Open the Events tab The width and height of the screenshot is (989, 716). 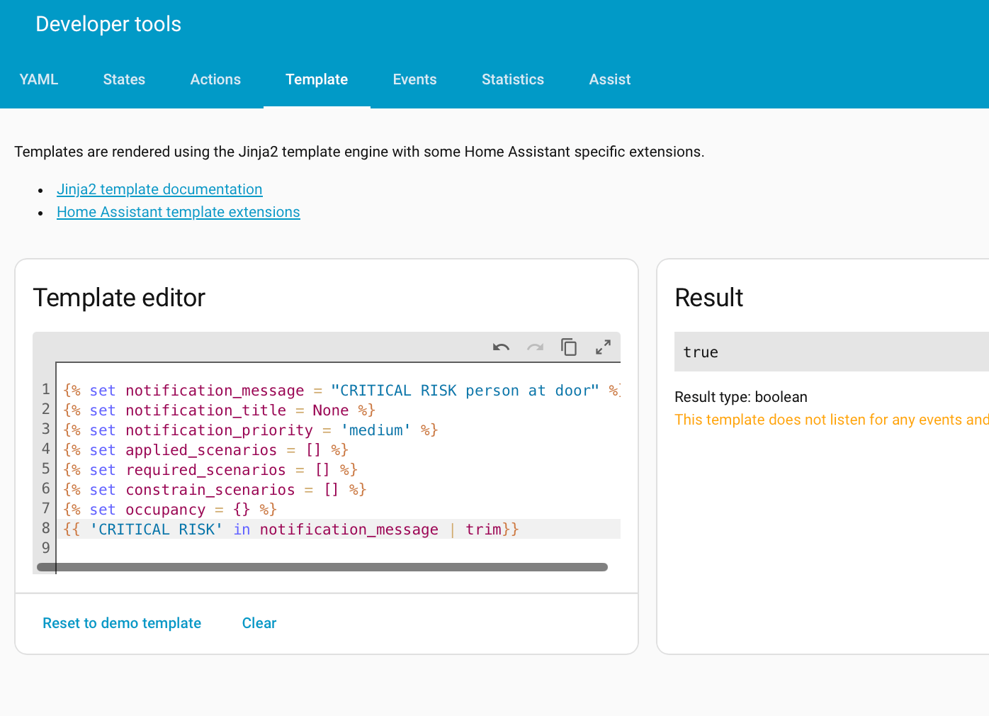[414, 79]
